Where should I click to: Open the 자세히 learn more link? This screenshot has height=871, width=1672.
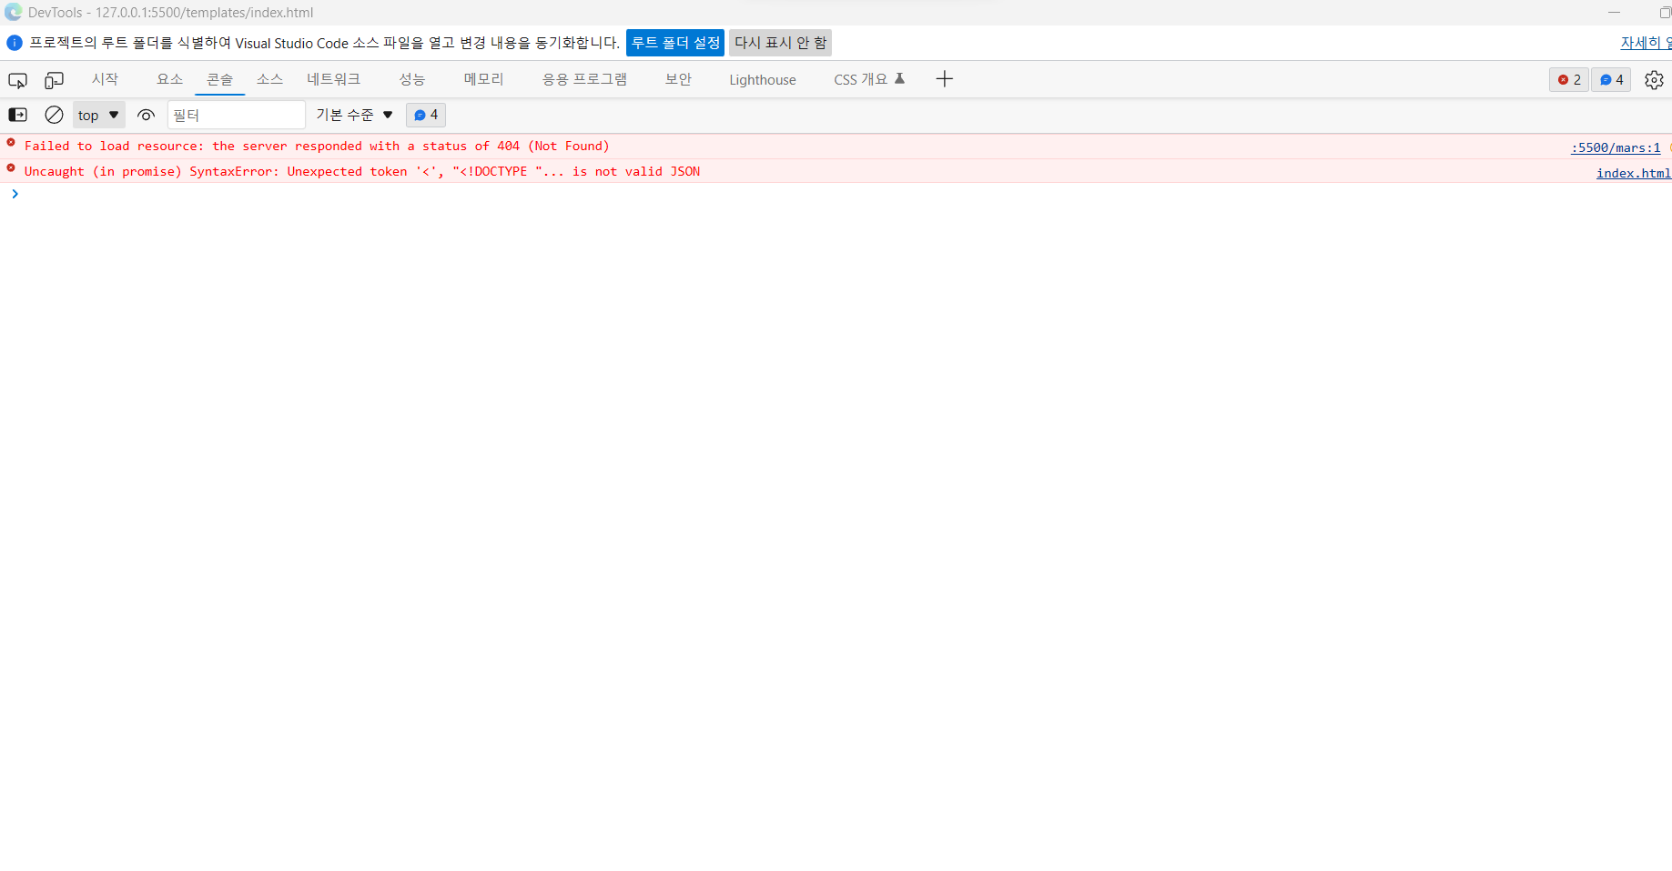click(1646, 43)
